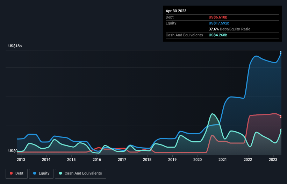
Task: Click the Equity row label in tooltip
Action: click(x=171, y=23)
